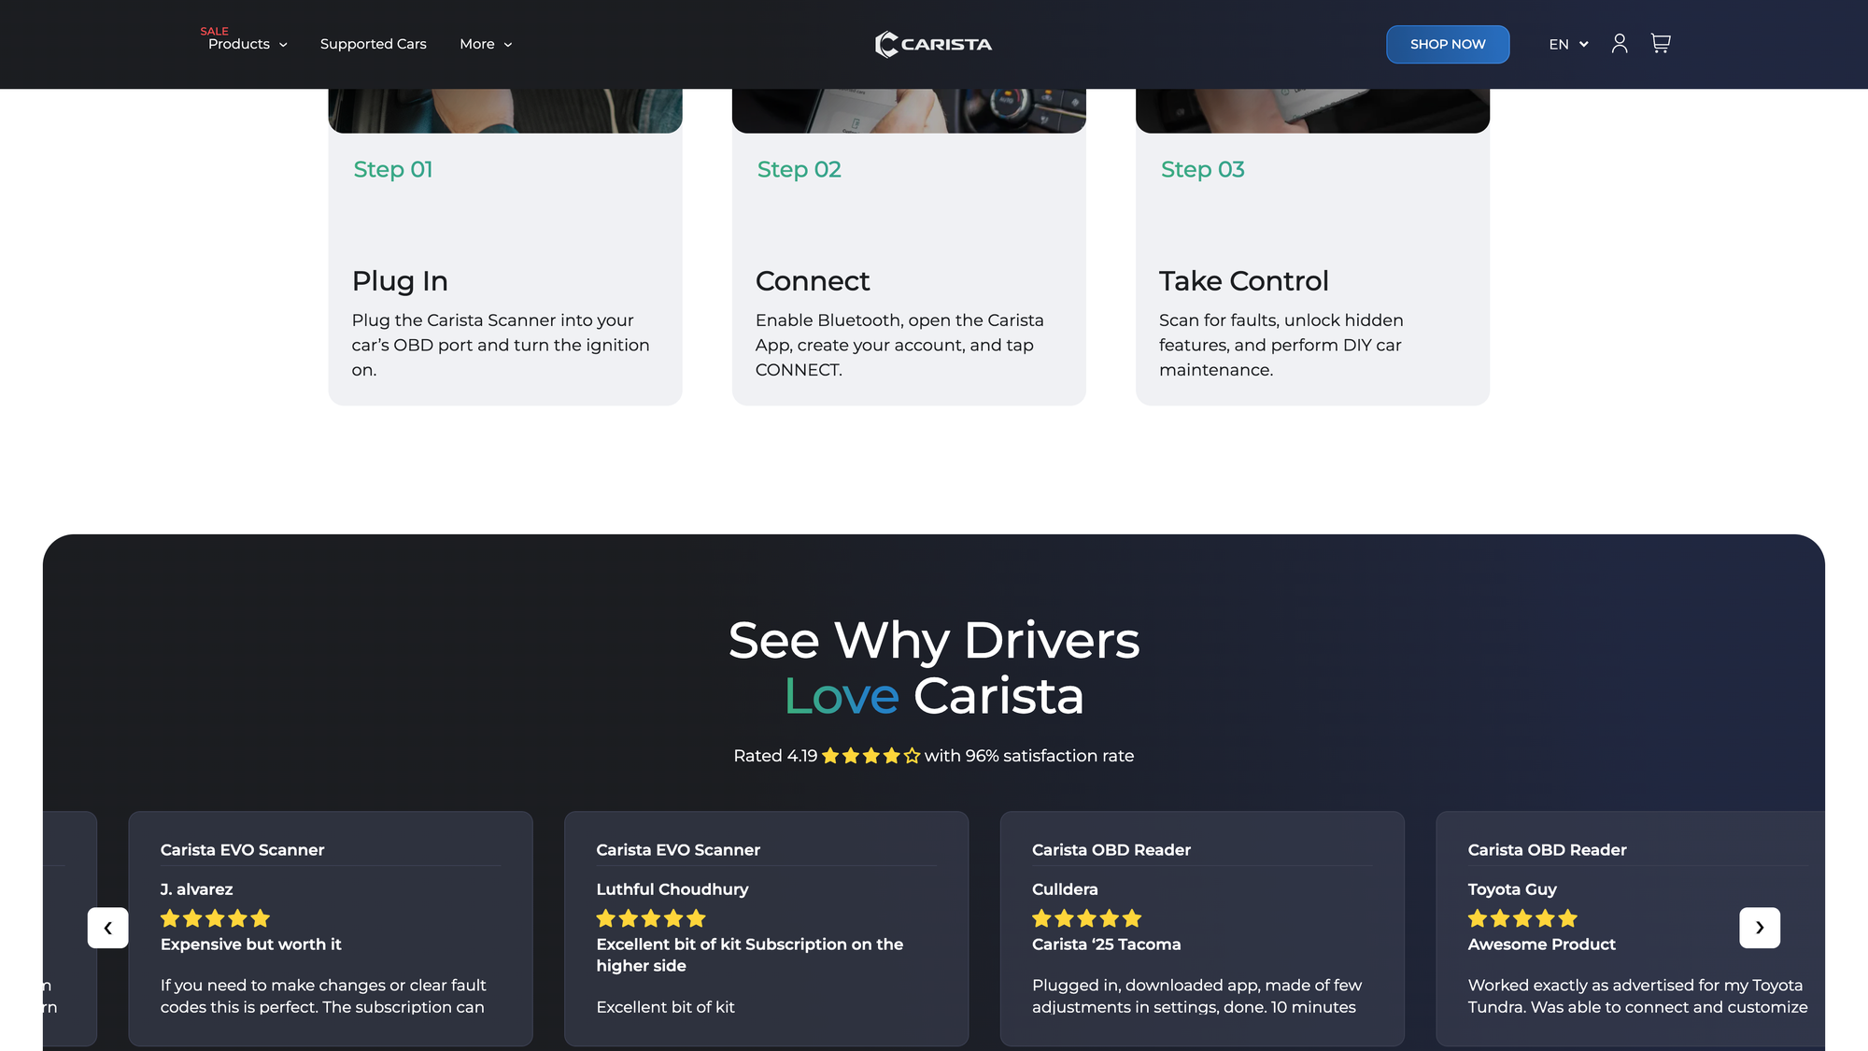The height and width of the screenshot is (1051, 1868).
Task: Click "Carista '25 Tacoma" review title
Action: point(1107,944)
